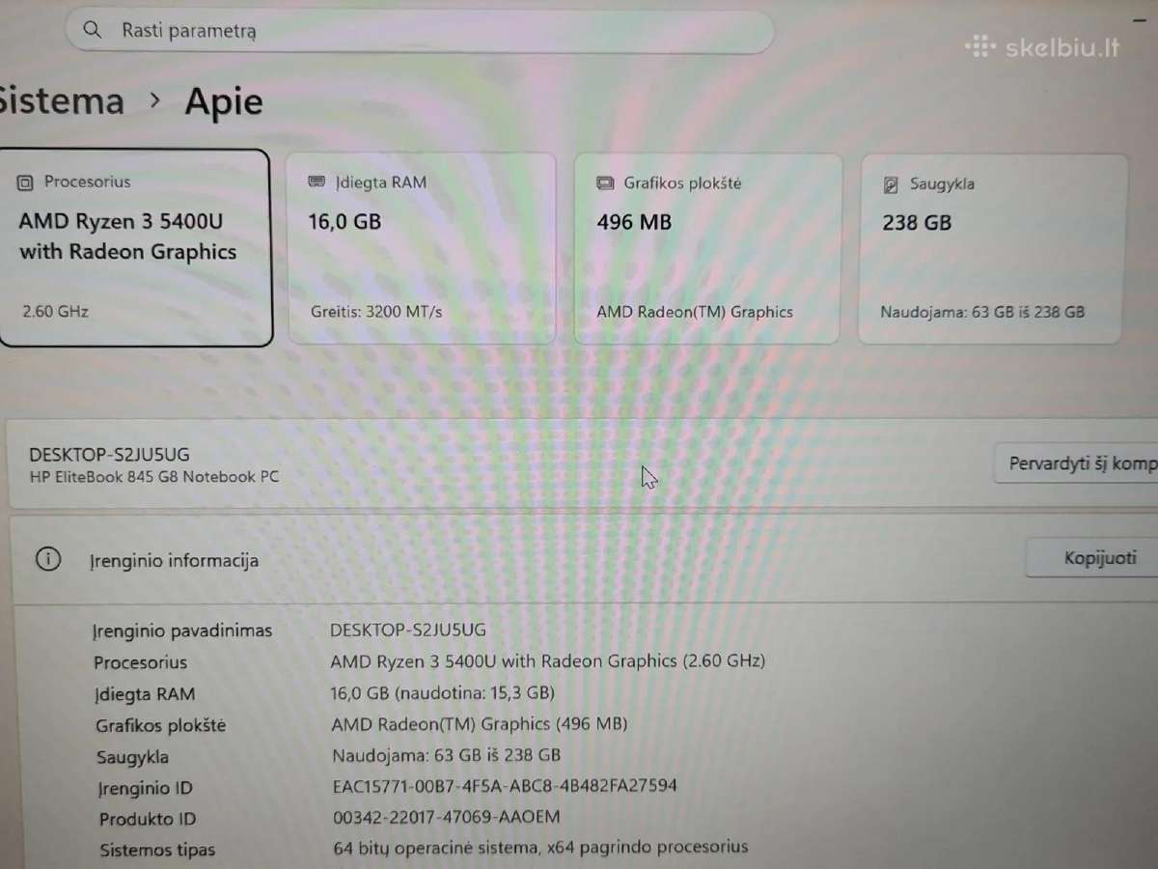Viewport: 1158px width, 869px height.
Task: Click the Procesorius row value in list
Action: coord(548,661)
